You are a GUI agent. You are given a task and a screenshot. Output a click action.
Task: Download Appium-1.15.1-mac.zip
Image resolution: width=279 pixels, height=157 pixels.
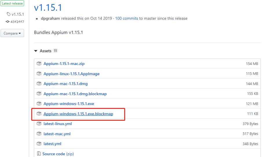(x=64, y=64)
